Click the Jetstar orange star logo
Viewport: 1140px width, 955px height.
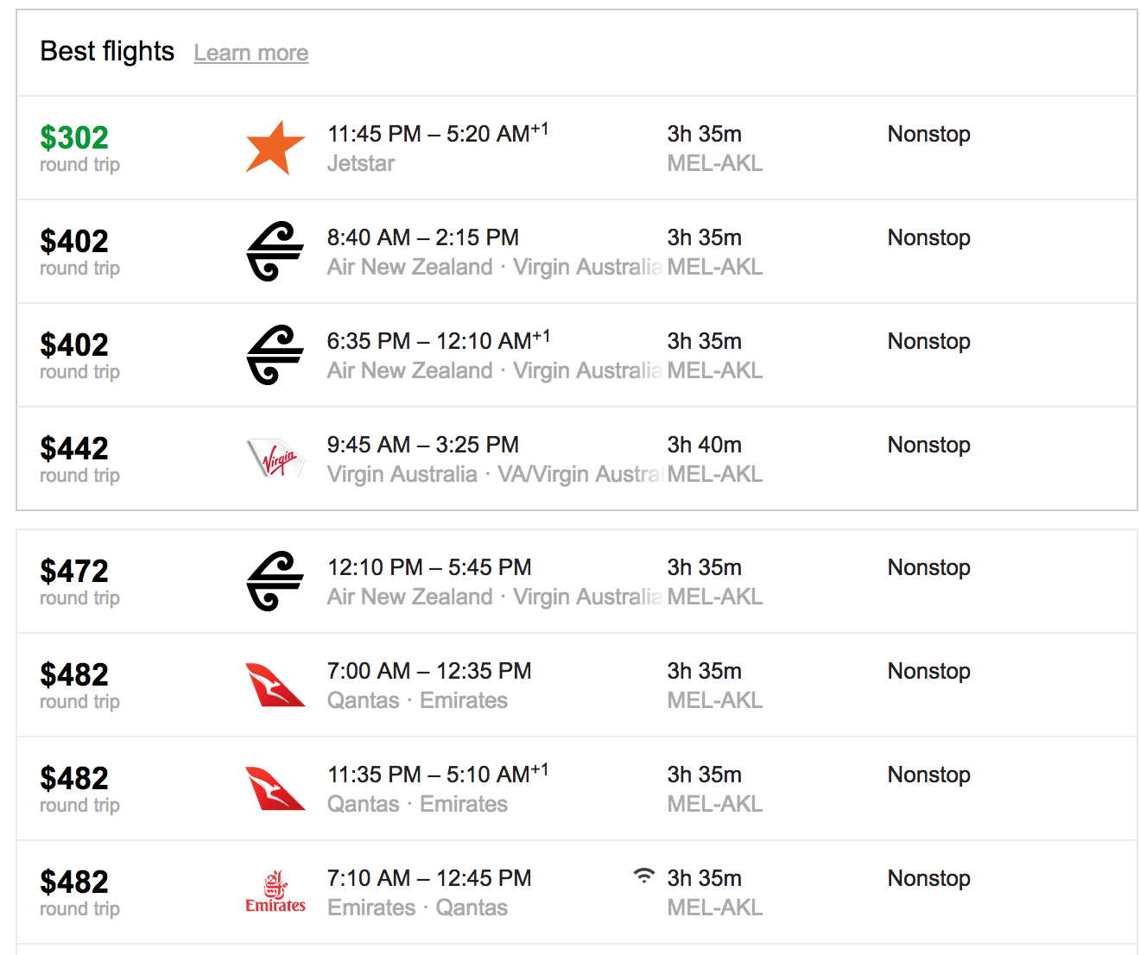(x=275, y=149)
